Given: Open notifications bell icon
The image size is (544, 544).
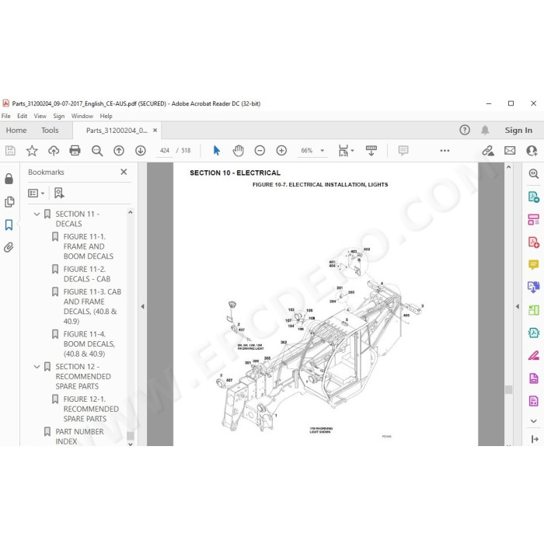Looking at the screenshot, I should coord(485,130).
